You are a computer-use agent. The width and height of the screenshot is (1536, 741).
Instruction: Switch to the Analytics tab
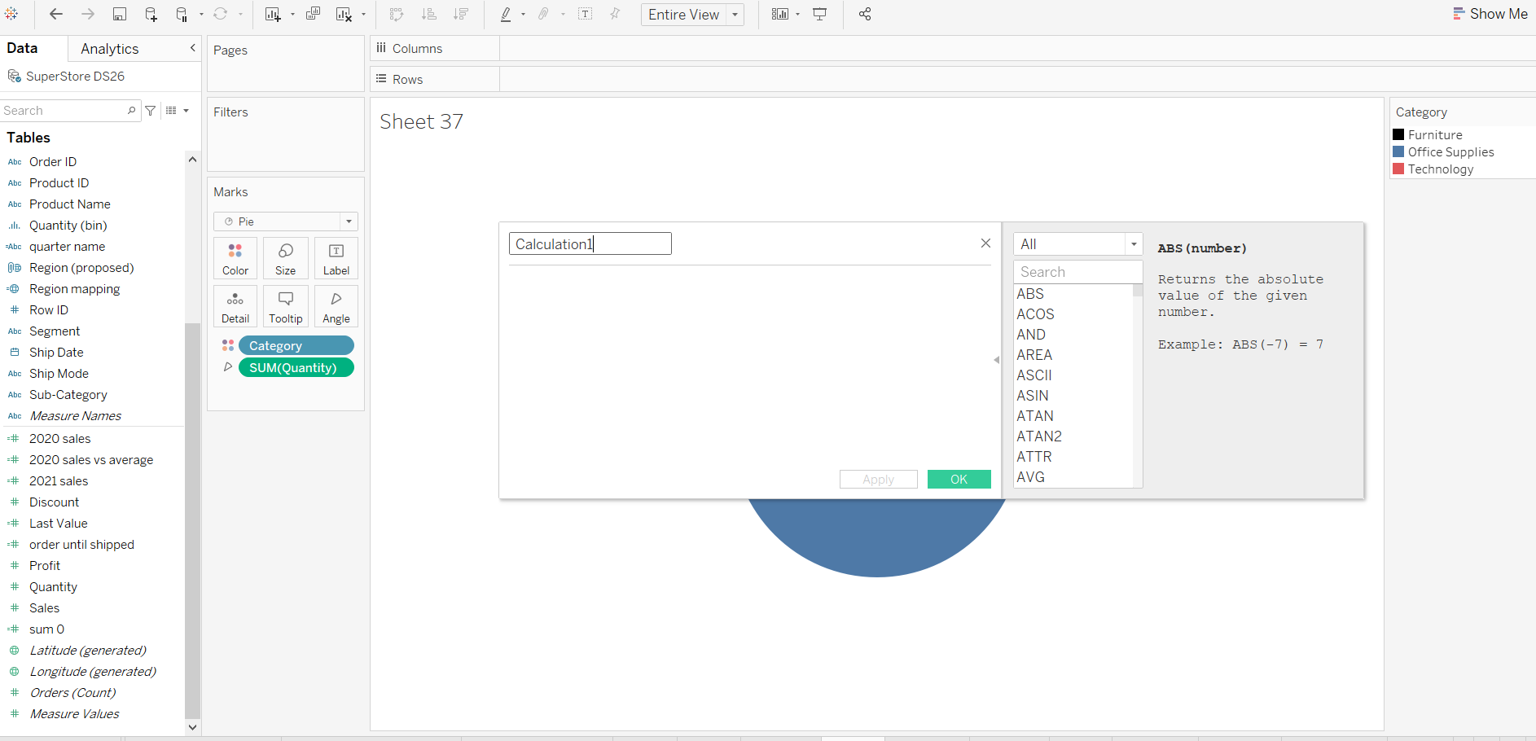(109, 48)
